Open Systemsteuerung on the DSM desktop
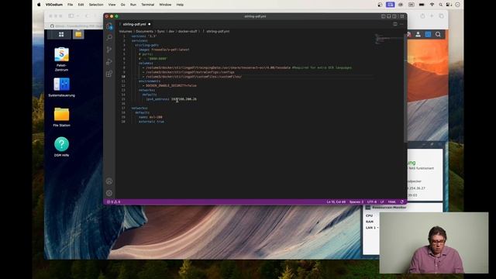The height and width of the screenshot is (279, 496). tap(61, 88)
